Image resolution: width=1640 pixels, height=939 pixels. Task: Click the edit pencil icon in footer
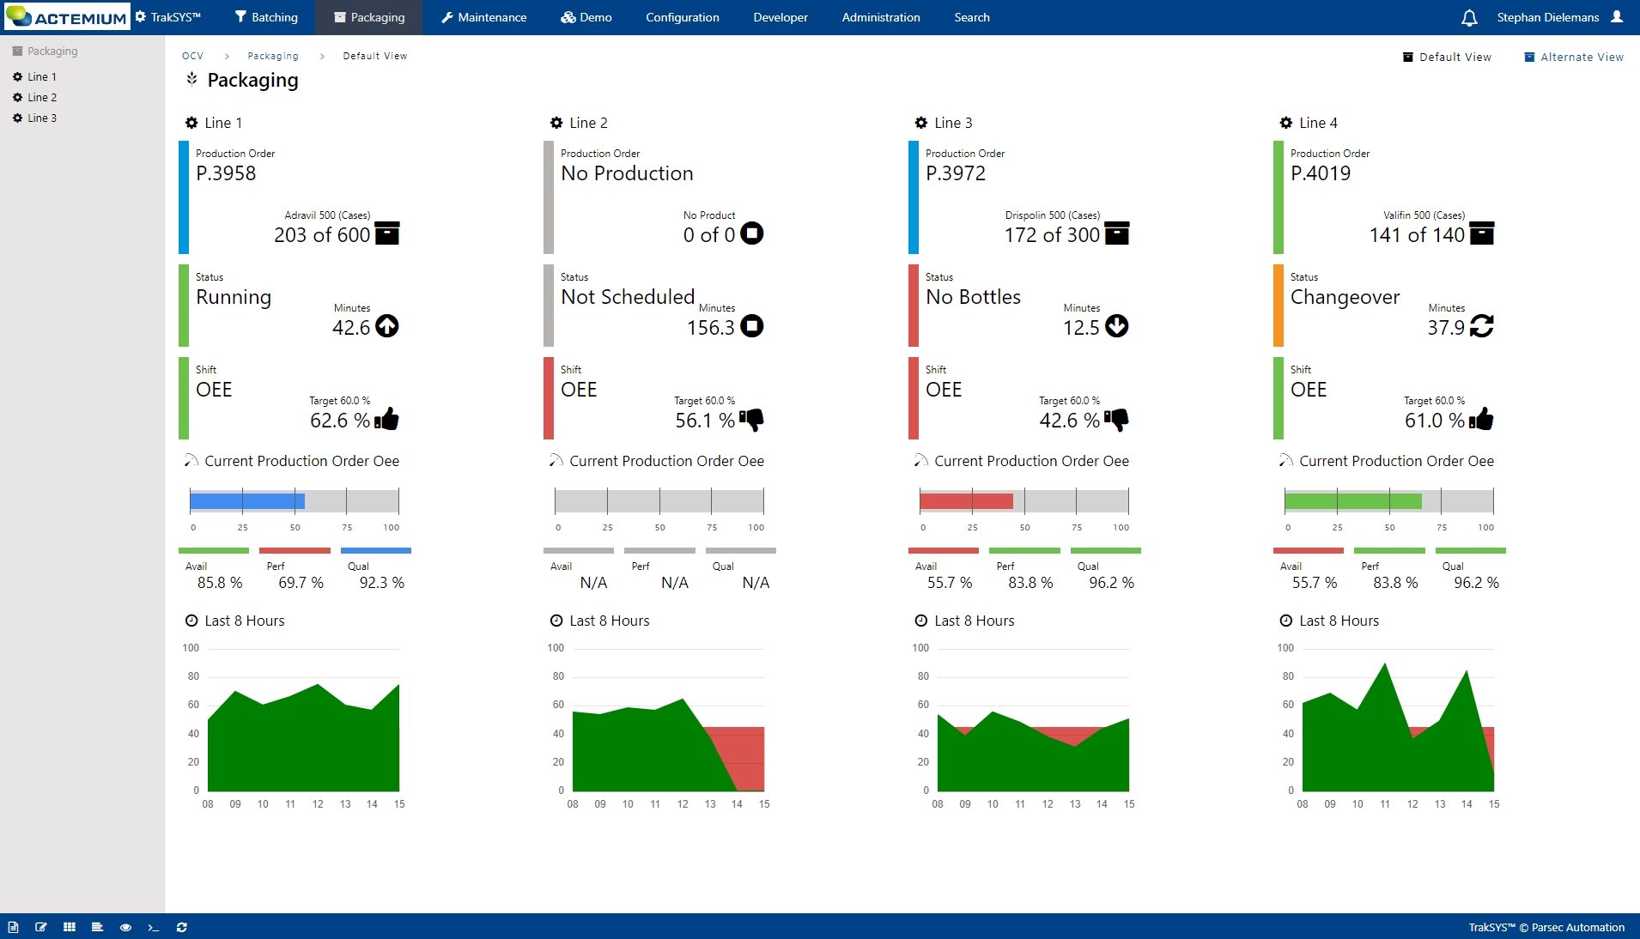click(41, 927)
